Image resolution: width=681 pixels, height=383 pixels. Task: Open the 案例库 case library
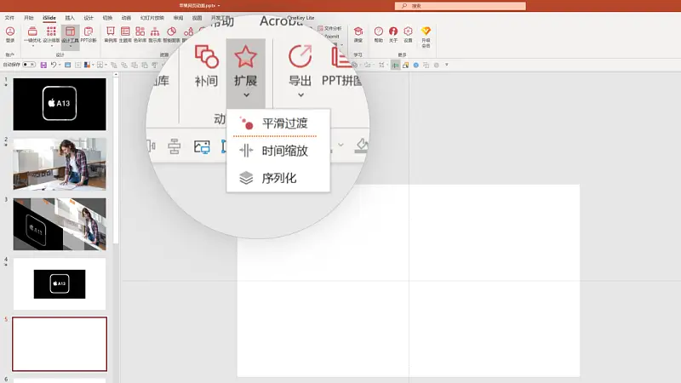coord(111,34)
